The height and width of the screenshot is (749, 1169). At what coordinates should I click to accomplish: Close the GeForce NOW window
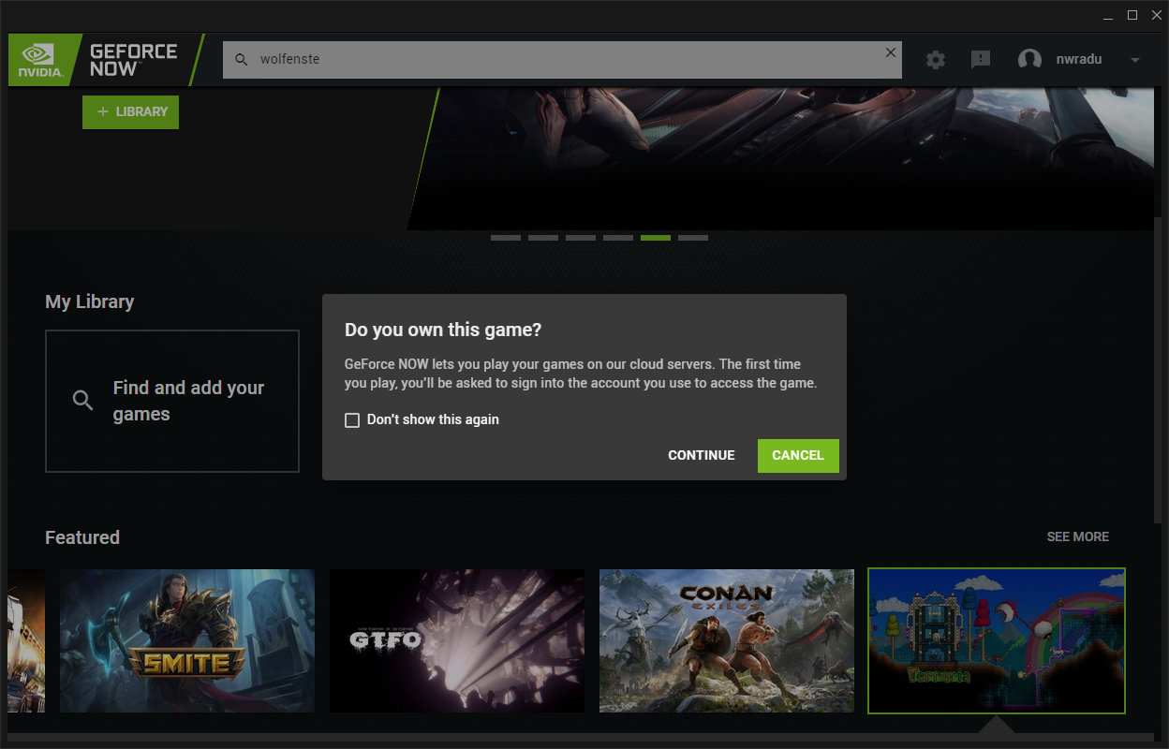(x=1156, y=15)
